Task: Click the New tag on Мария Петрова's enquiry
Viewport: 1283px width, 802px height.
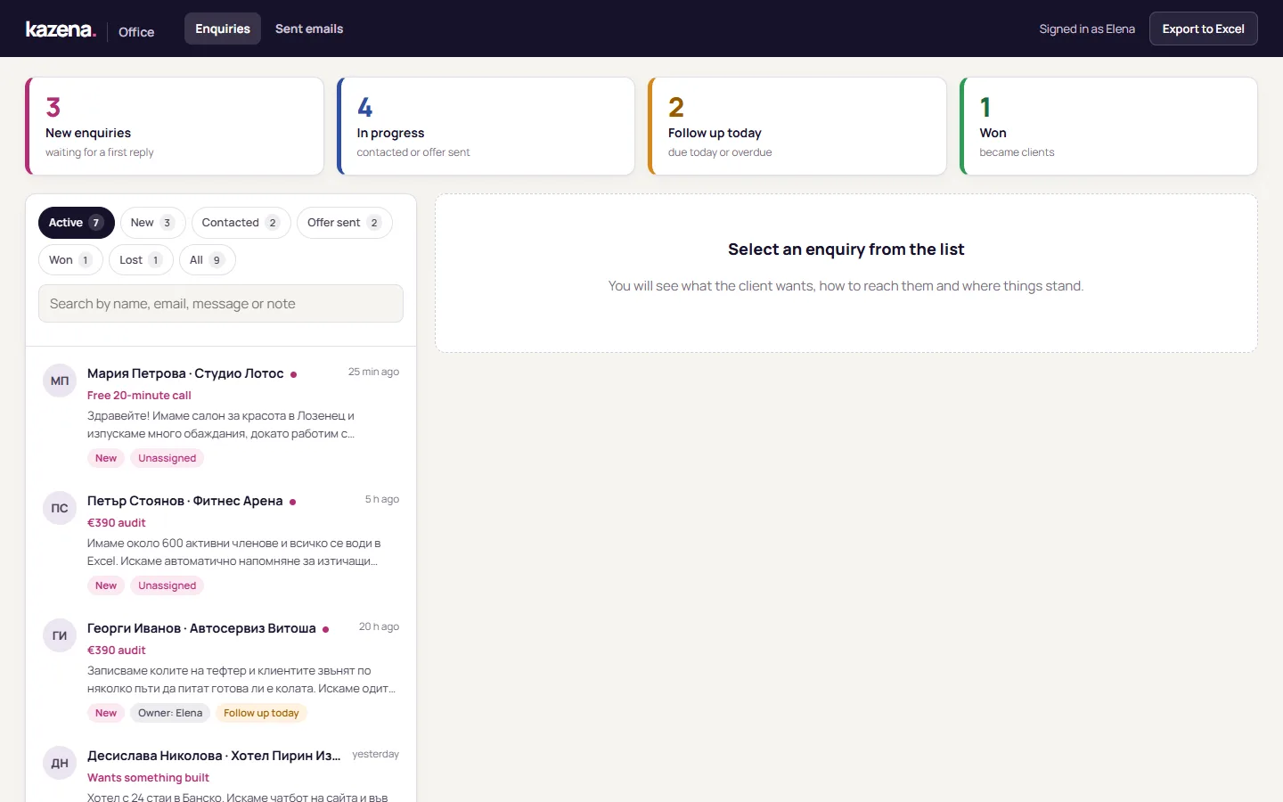Action: pos(106,458)
